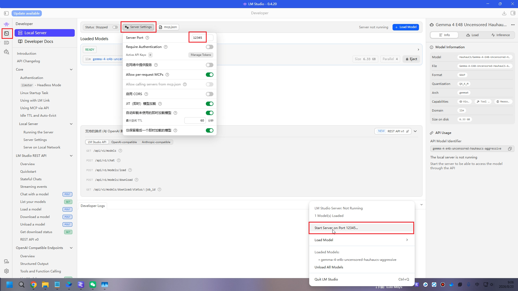
Task: Toggle Allow calling servers from mcp.json
Action: click(210, 84)
